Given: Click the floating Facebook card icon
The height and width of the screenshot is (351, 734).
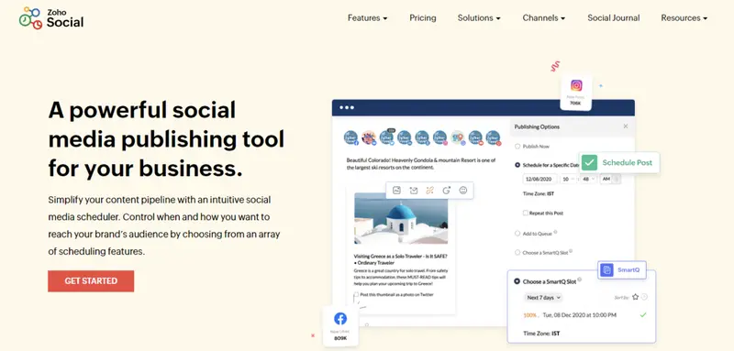Looking at the screenshot, I should tap(340, 319).
